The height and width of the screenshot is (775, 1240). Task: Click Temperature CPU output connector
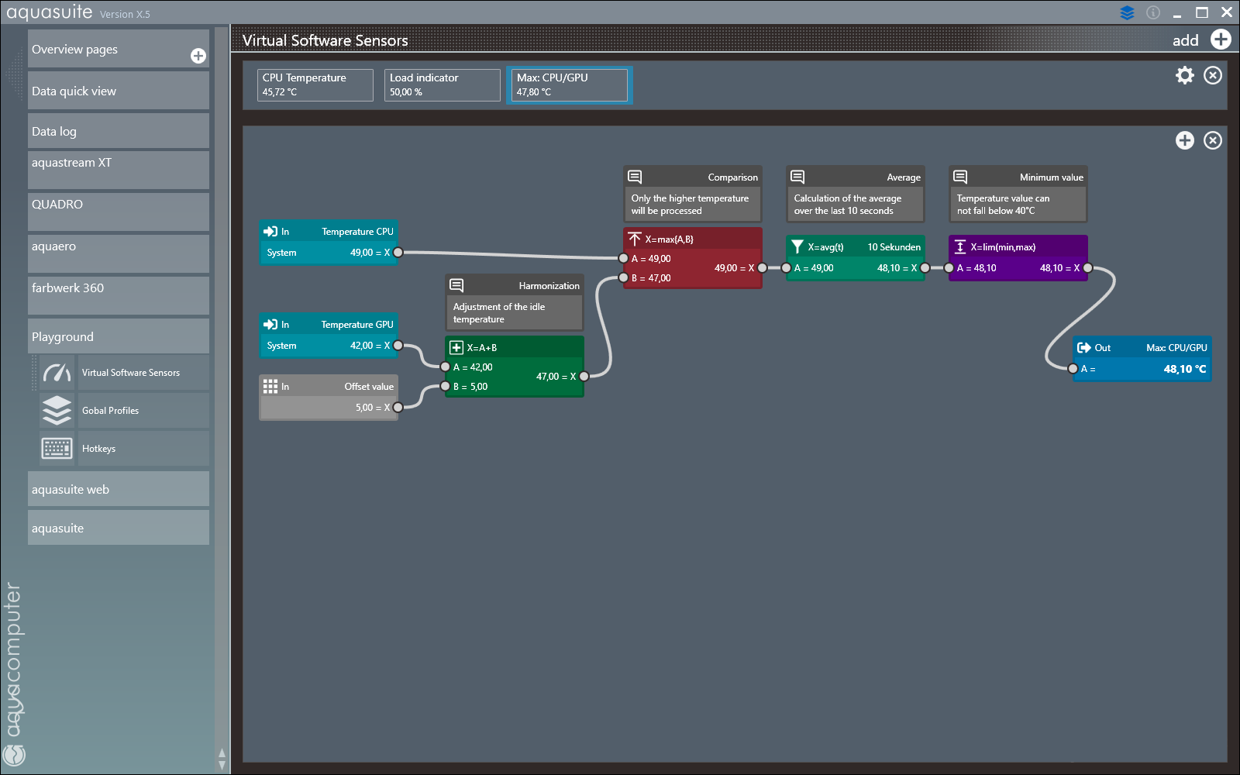pos(398,252)
